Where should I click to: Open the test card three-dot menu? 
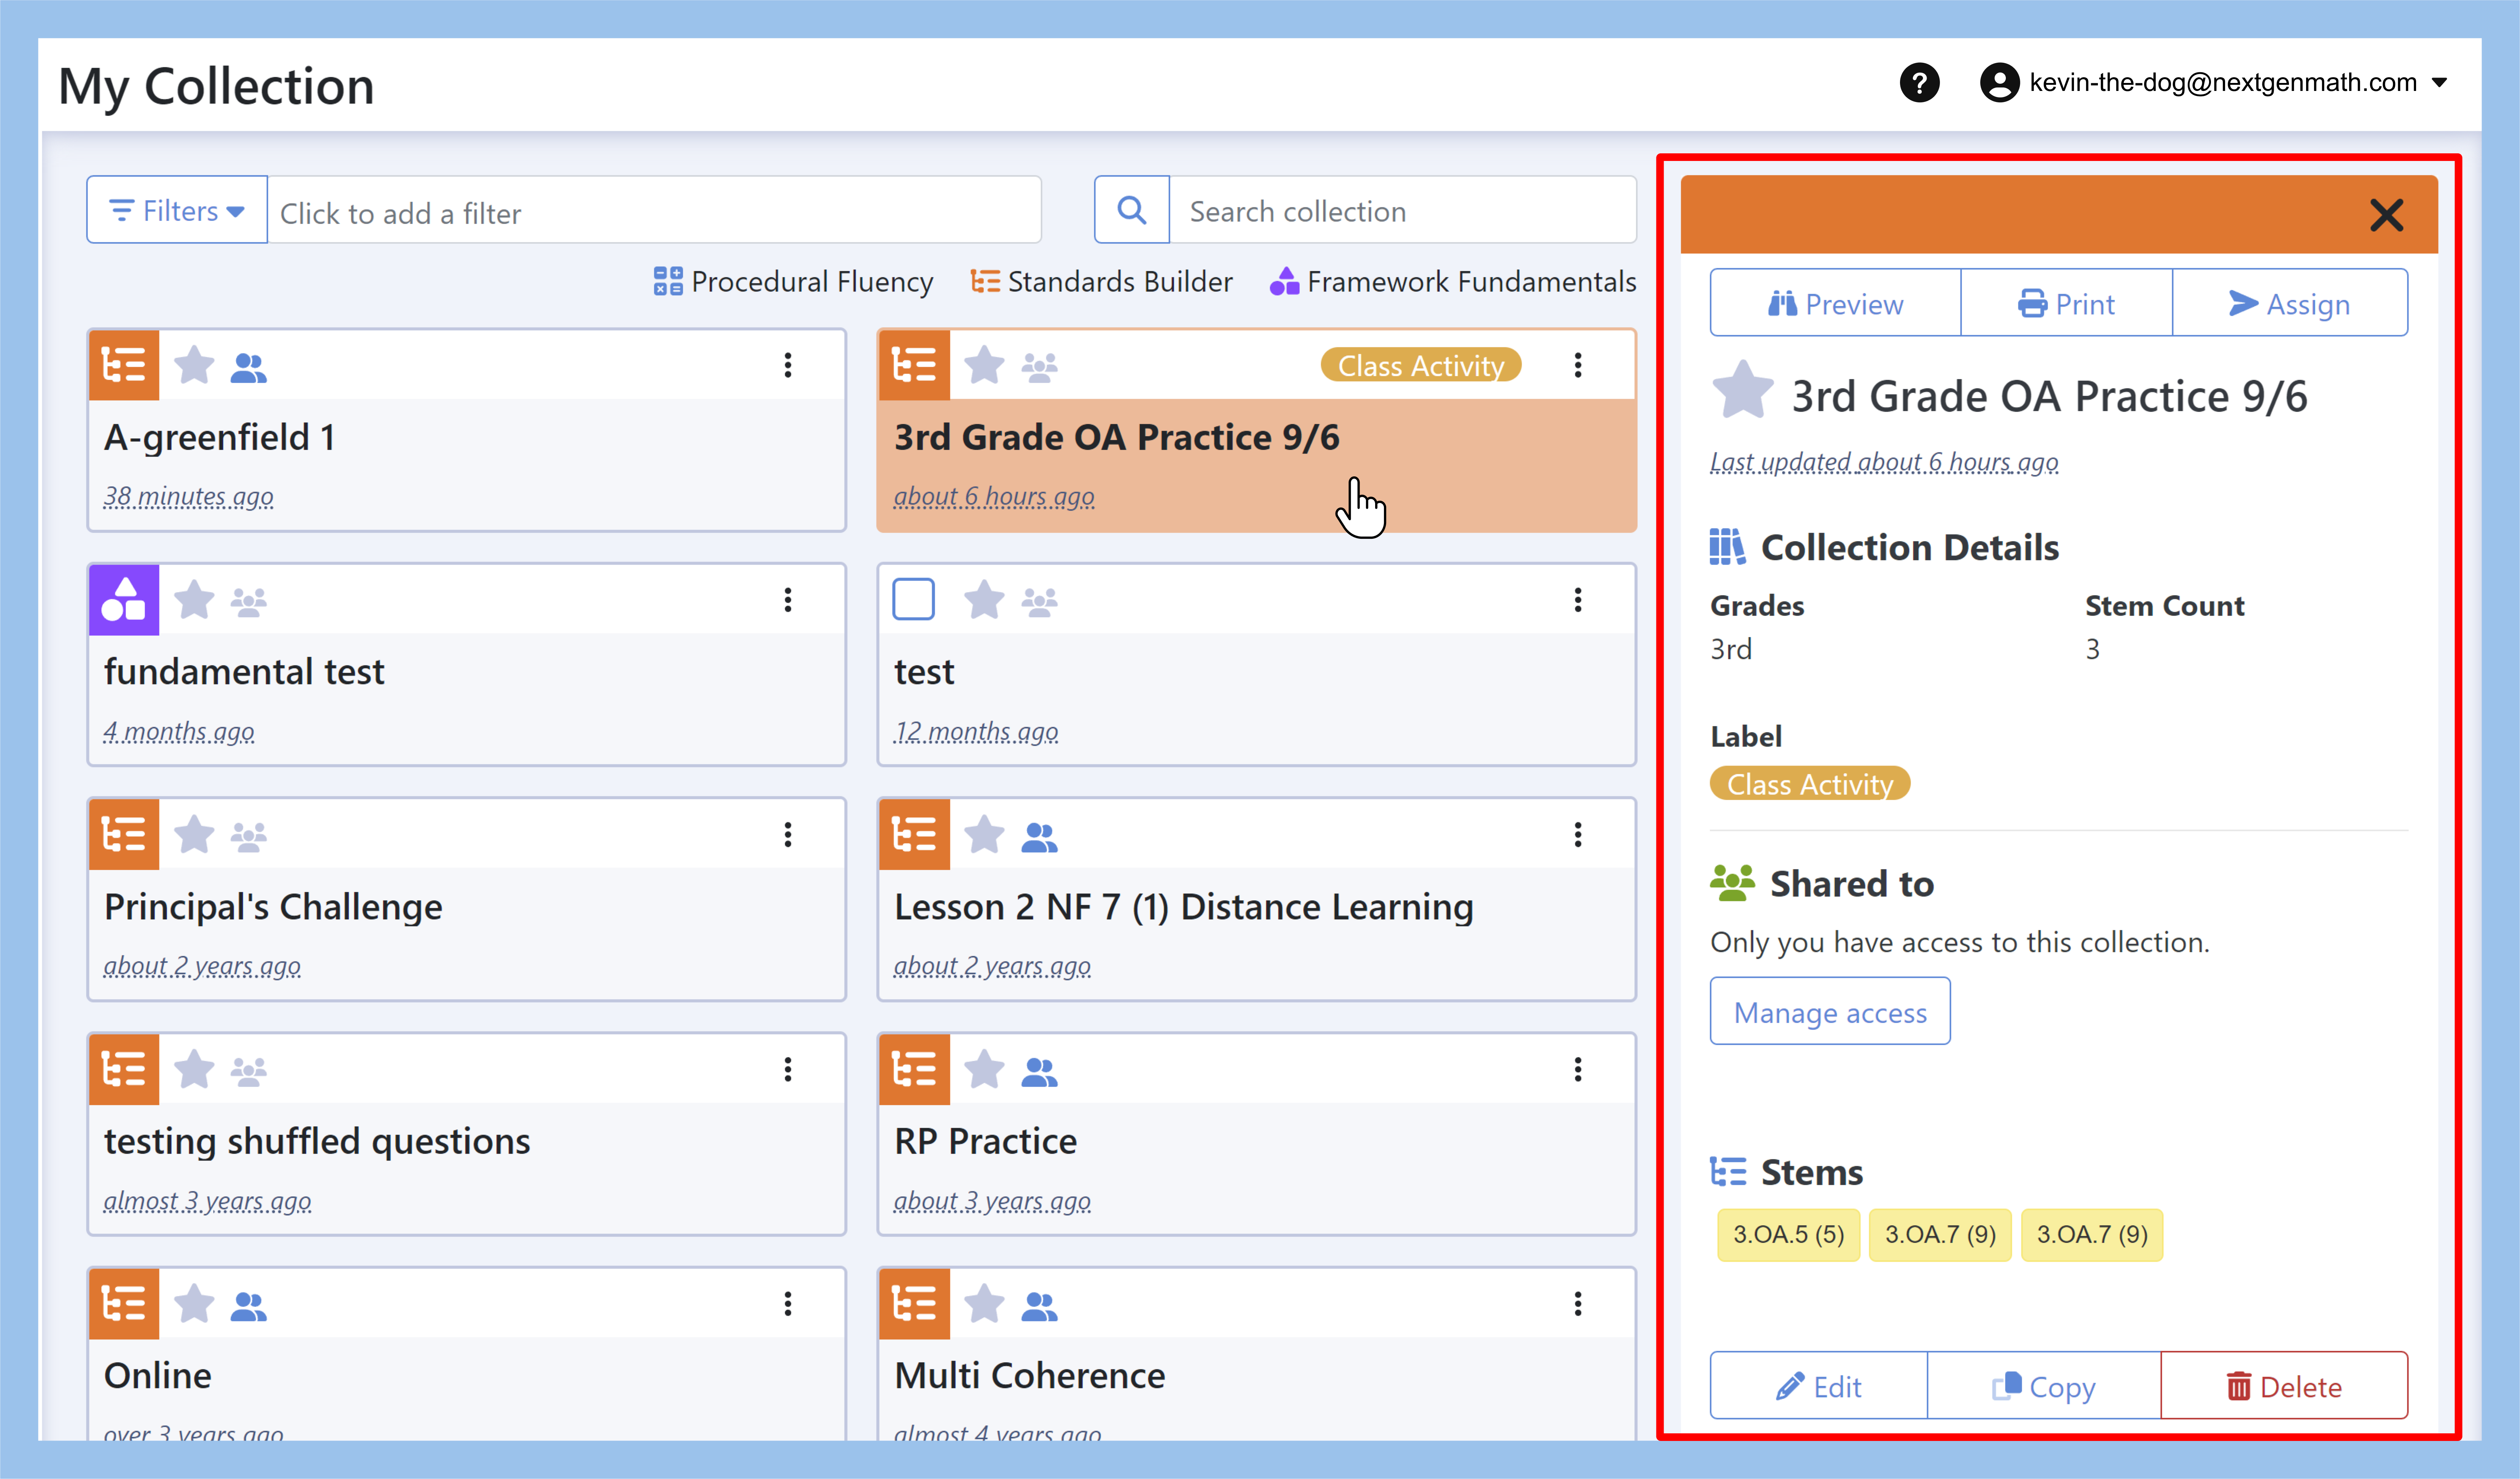pos(1578,600)
